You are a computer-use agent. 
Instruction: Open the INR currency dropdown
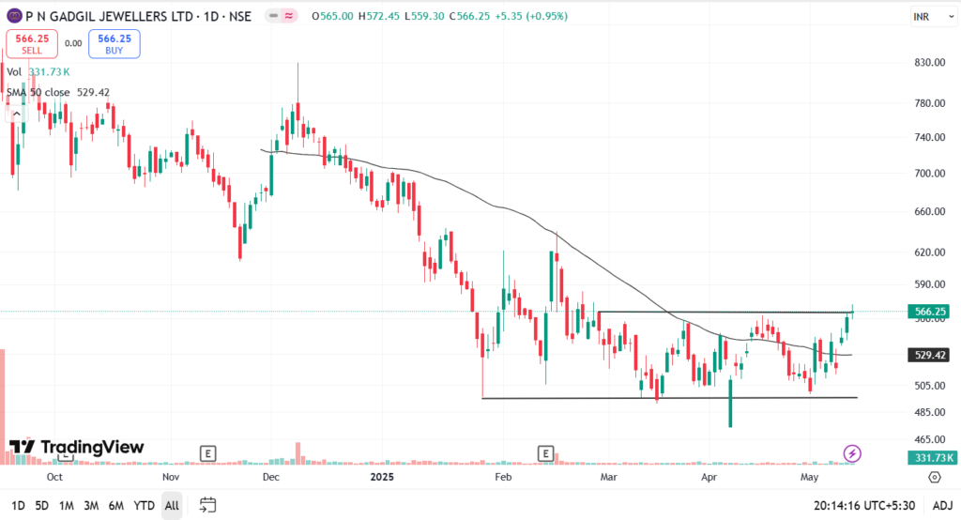click(934, 17)
